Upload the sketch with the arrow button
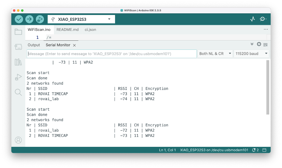Screen dimensions: 282x168 [29, 19]
